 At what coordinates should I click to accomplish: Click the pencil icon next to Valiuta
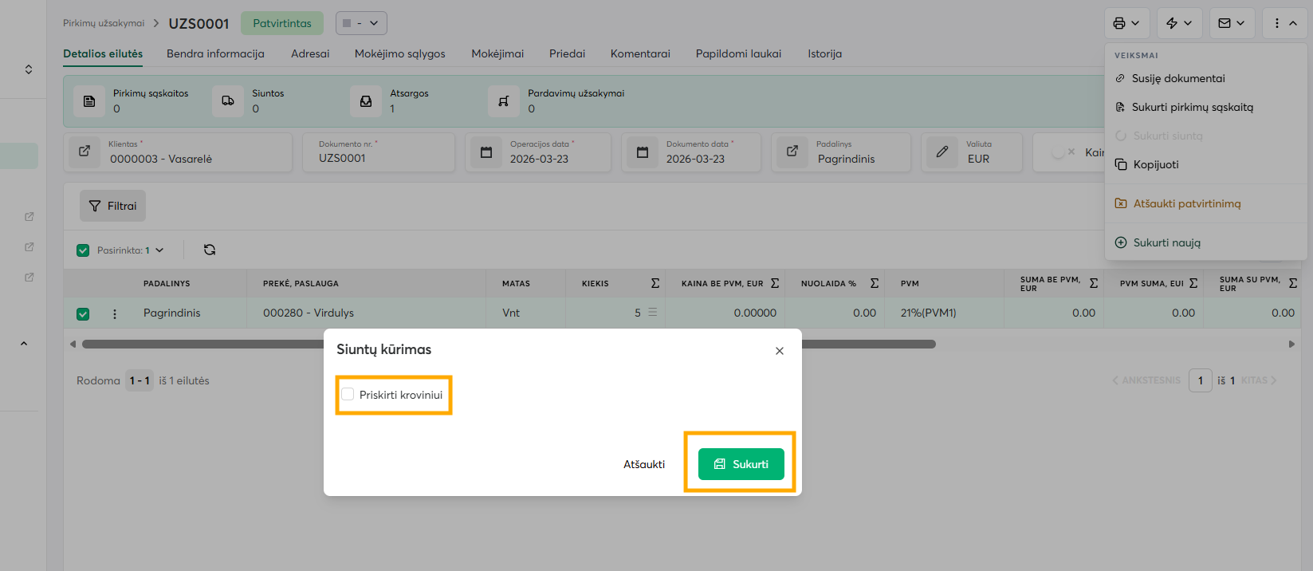[x=942, y=152]
